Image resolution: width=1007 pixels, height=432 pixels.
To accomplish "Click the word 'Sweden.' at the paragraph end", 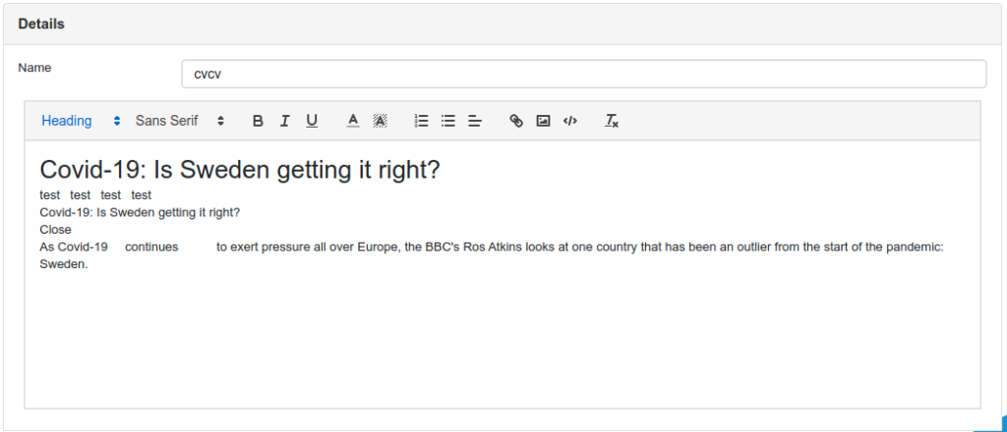I will pyautogui.click(x=64, y=264).
